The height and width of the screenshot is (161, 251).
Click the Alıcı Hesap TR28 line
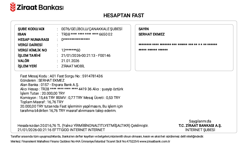[72, 89]
